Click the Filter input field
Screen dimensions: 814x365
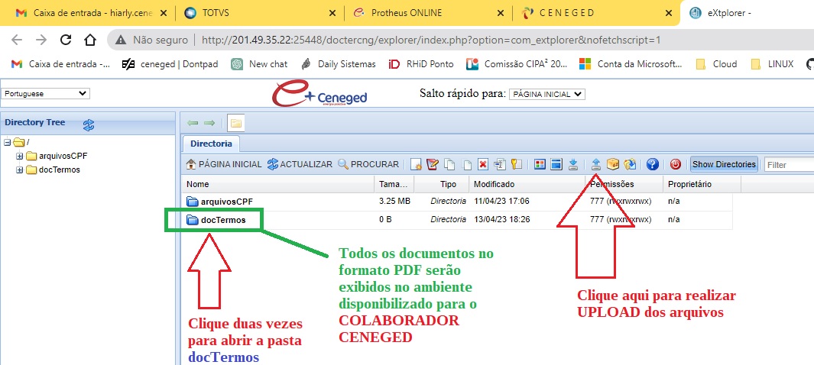[x=787, y=164]
